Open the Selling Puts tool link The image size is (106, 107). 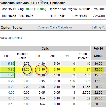click(x=99, y=27)
